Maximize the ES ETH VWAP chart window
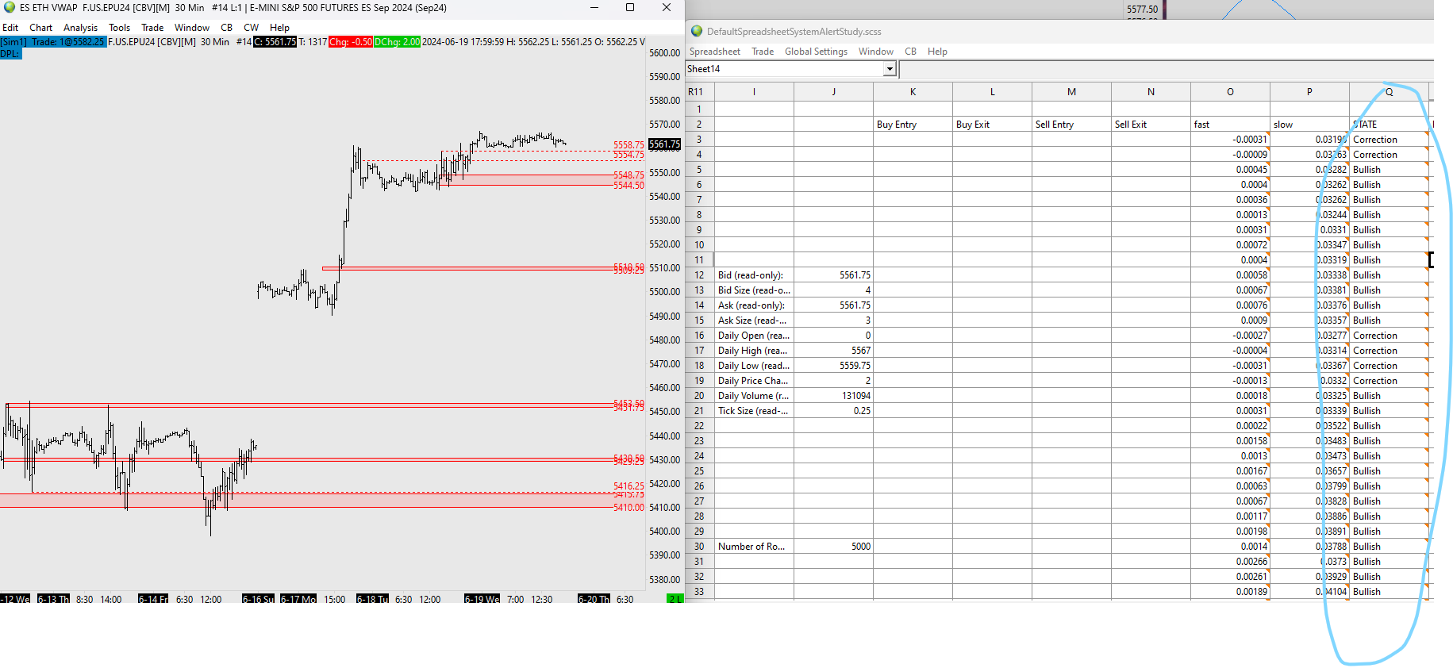1453x668 pixels. pyautogui.click(x=630, y=8)
